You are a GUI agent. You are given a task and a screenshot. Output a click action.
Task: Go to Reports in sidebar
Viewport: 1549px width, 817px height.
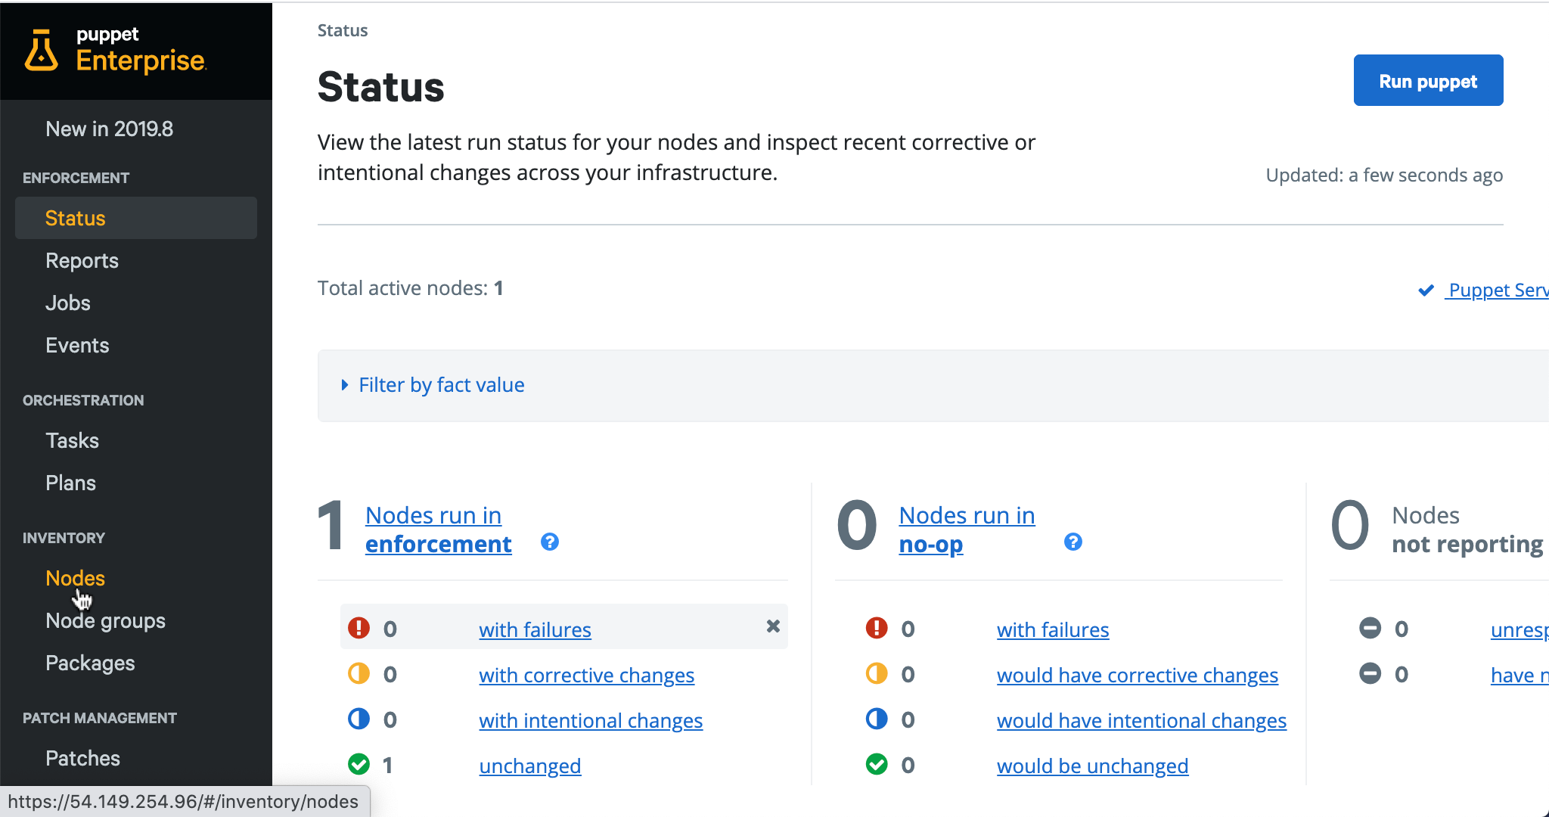click(x=82, y=260)
